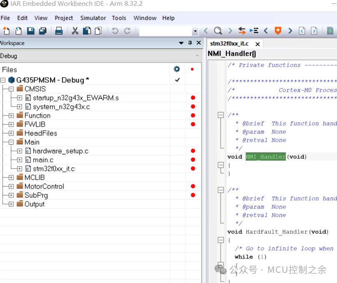Click the Open file toolbar icon
Screen dimensions: 337x283
click(x=18, y=31)
